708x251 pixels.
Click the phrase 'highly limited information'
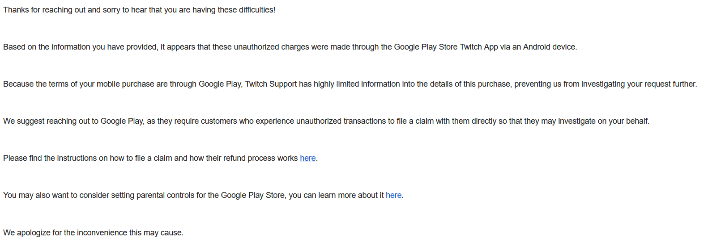356,84
